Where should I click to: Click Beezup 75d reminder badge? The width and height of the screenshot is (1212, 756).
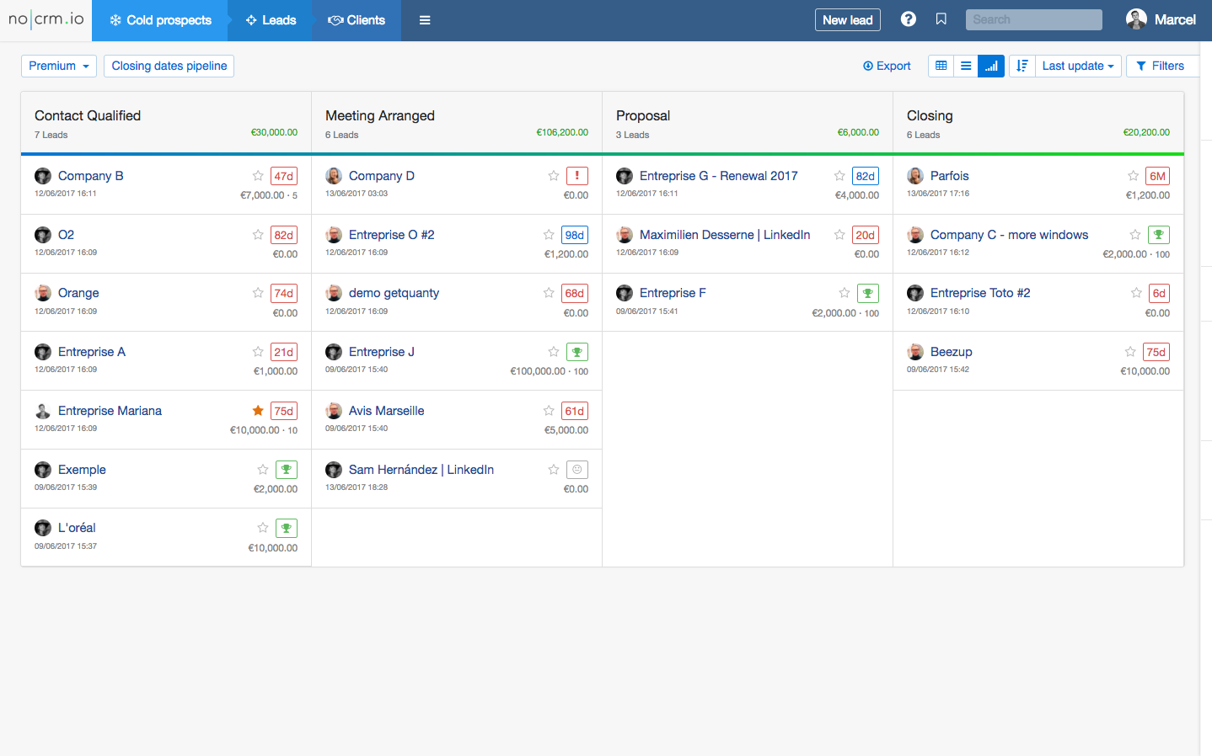[1156, 352]
